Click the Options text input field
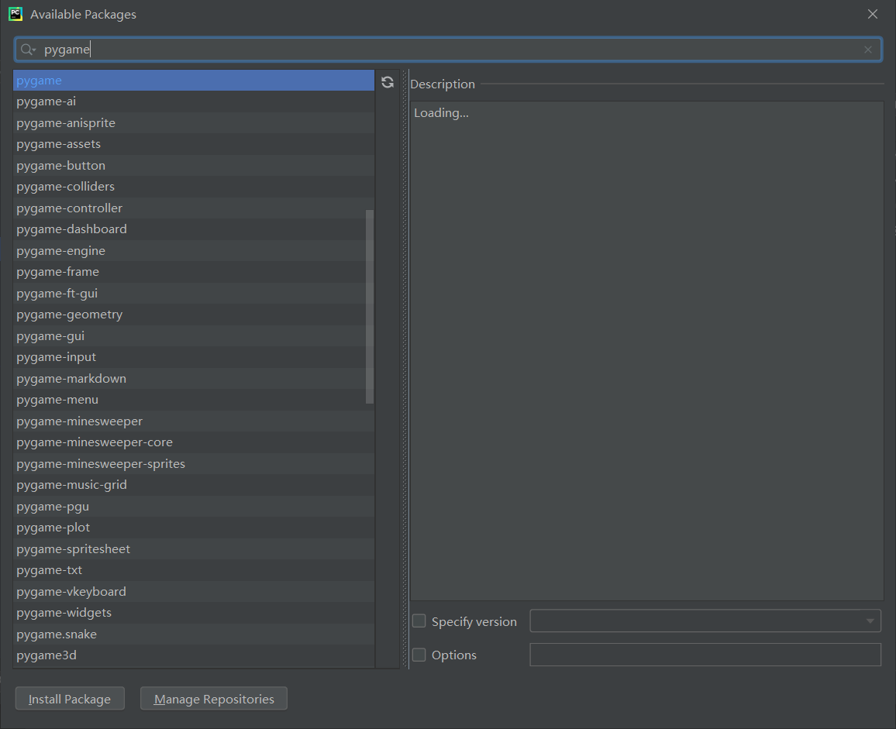This screenshot has width=896, height=729. click(705, 655)
